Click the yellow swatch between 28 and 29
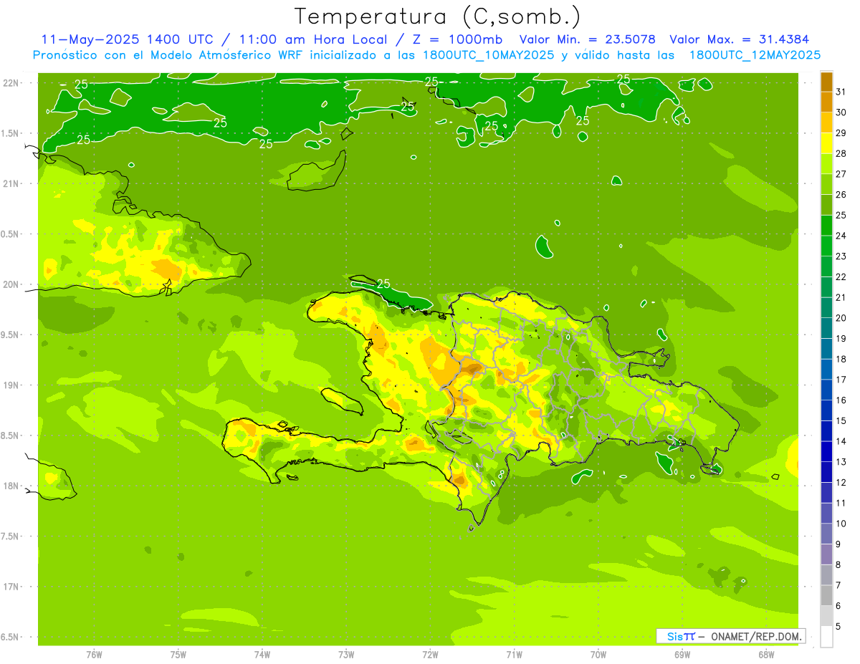The height and width of the screenshot is (664, 860). tap(826, 143)
